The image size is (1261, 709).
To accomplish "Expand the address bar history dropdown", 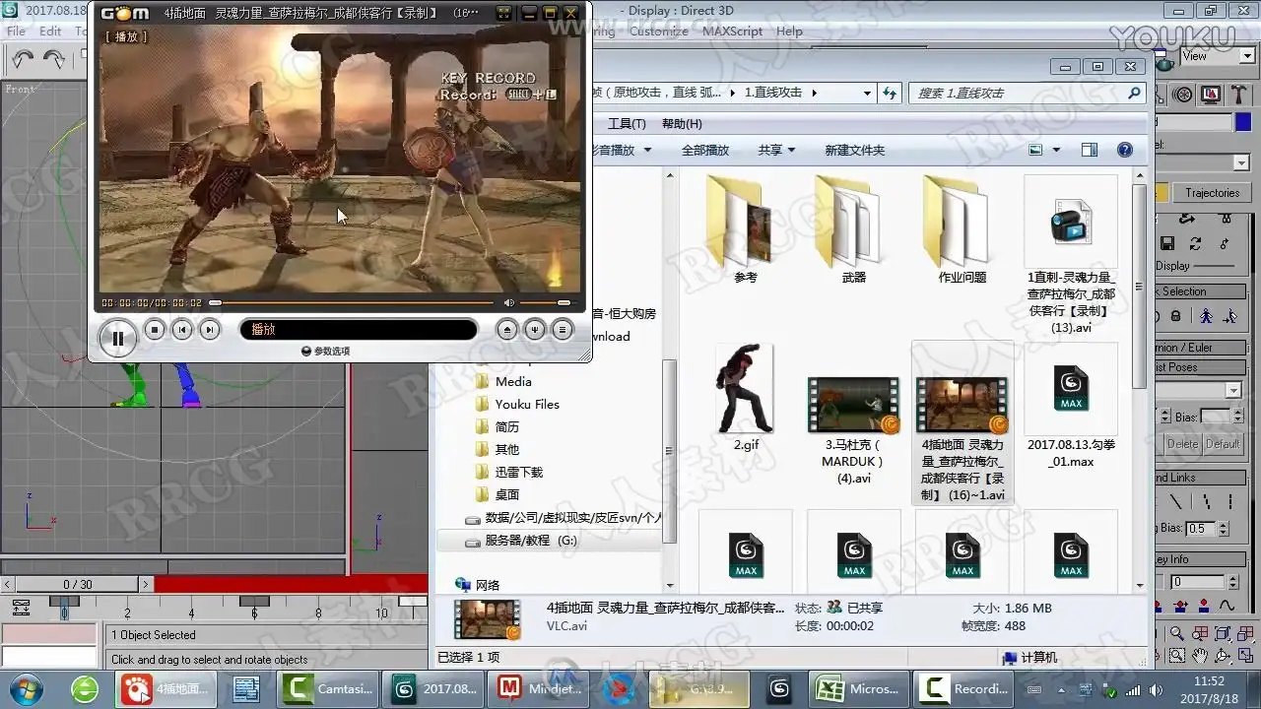I will [867, 93].
